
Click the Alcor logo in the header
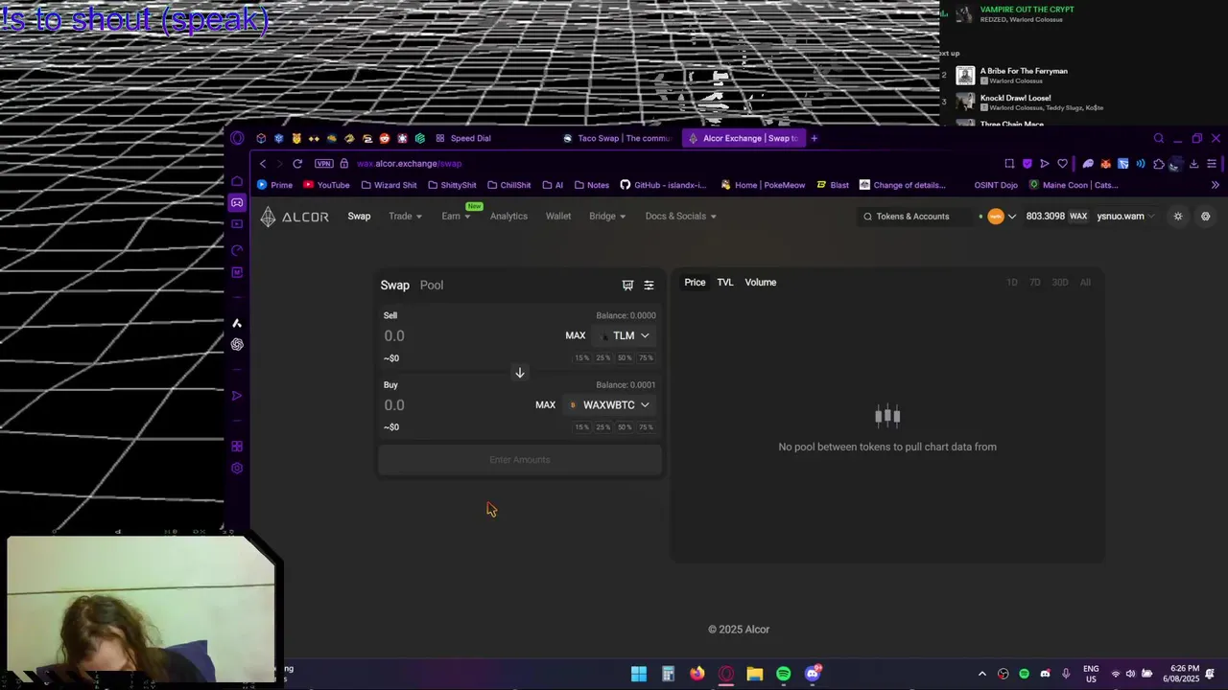click(x=295, y=217)
